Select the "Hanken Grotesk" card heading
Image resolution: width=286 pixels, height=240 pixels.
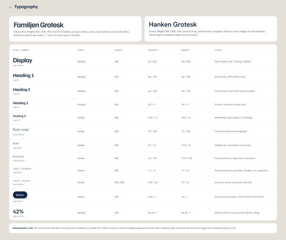pos(173,24)
